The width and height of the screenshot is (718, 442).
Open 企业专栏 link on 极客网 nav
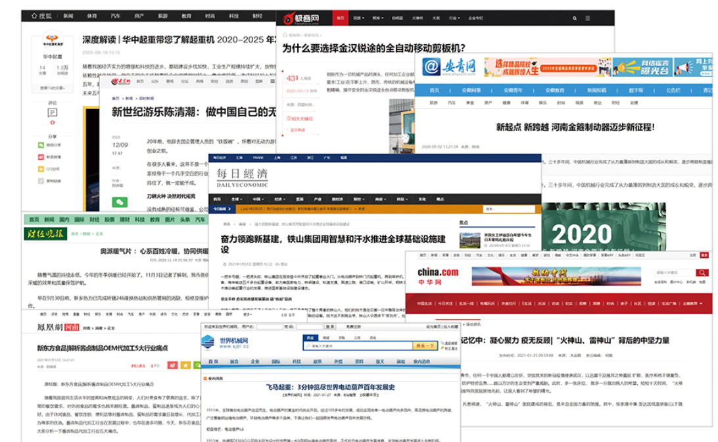pos(475,18)
